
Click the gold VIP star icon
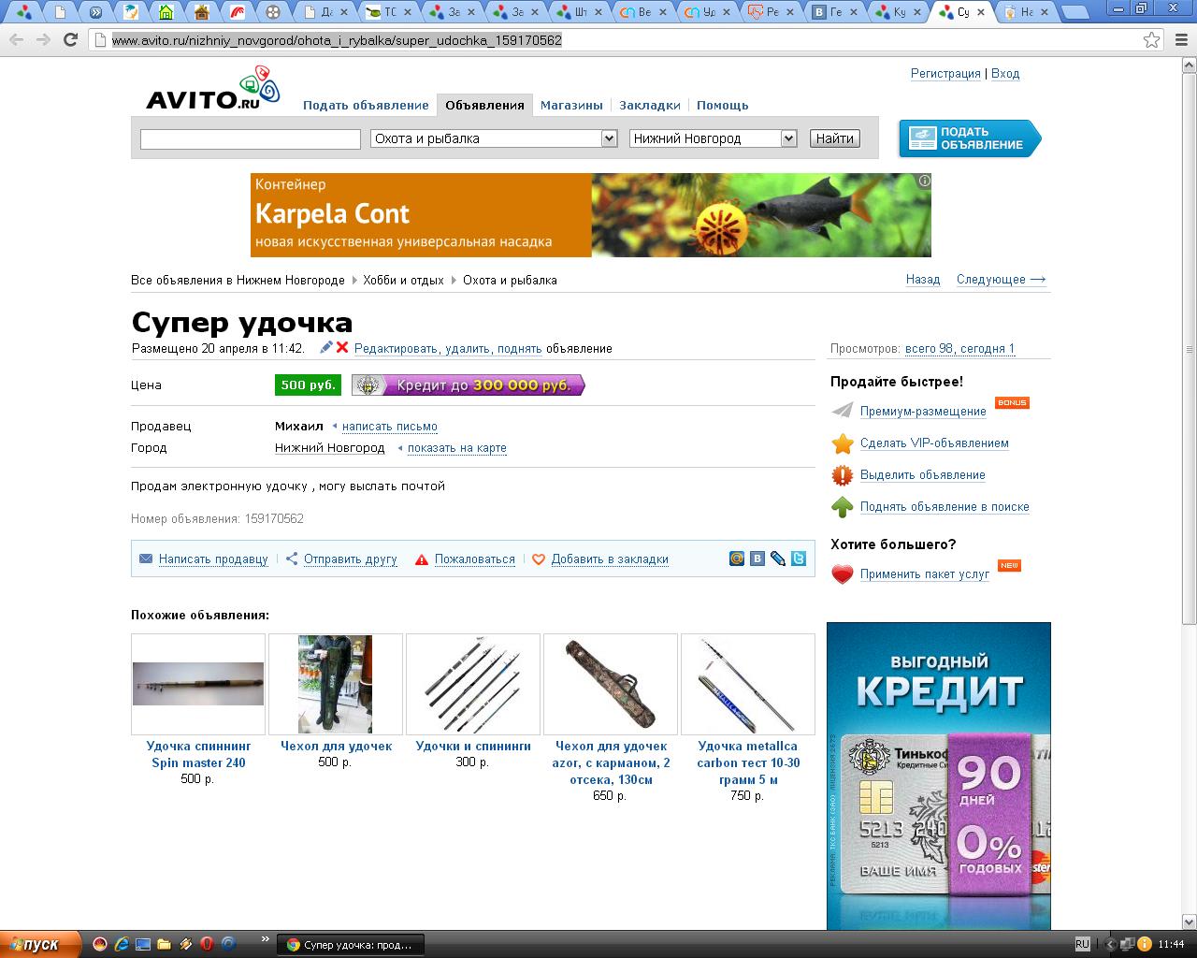(843, 443)
